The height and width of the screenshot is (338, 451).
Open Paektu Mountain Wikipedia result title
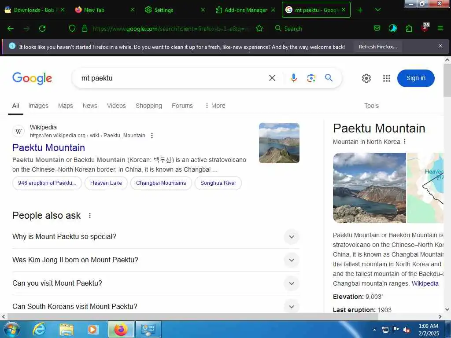pyautogui.click(x=48, y=147)
